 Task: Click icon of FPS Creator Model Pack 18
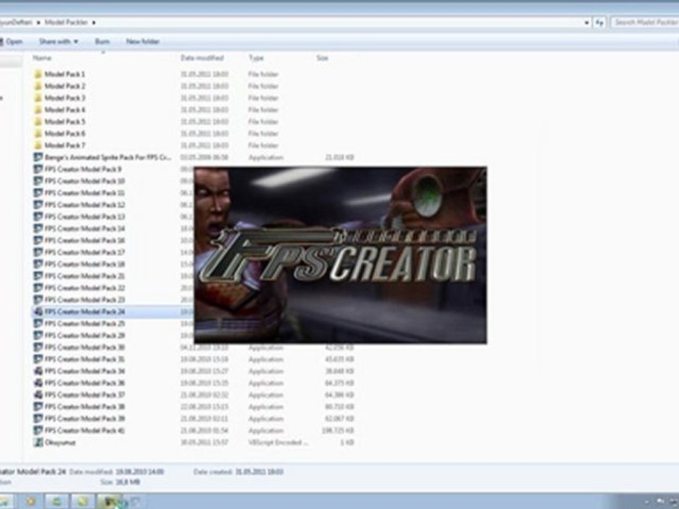pos(38,264)
